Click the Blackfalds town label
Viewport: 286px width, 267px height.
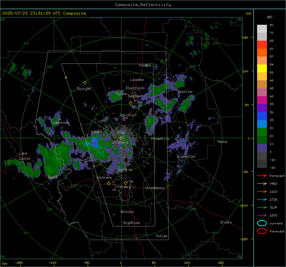(x=135, y=88)
